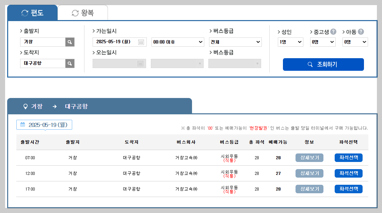
Task: Click location pin icon in 거창 route header
Action: [25, 106]
